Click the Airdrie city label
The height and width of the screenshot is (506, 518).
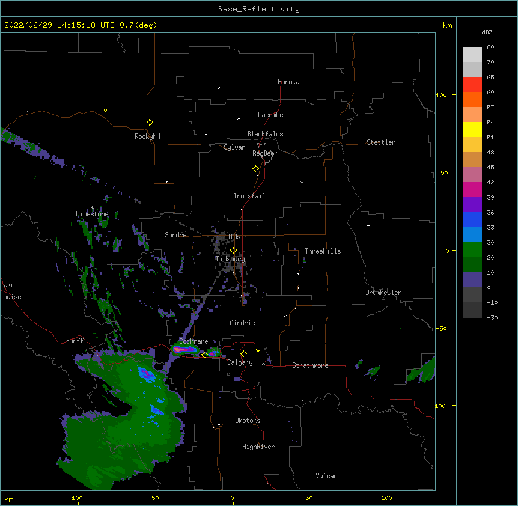pyautogui.click(x=243, y=323)
